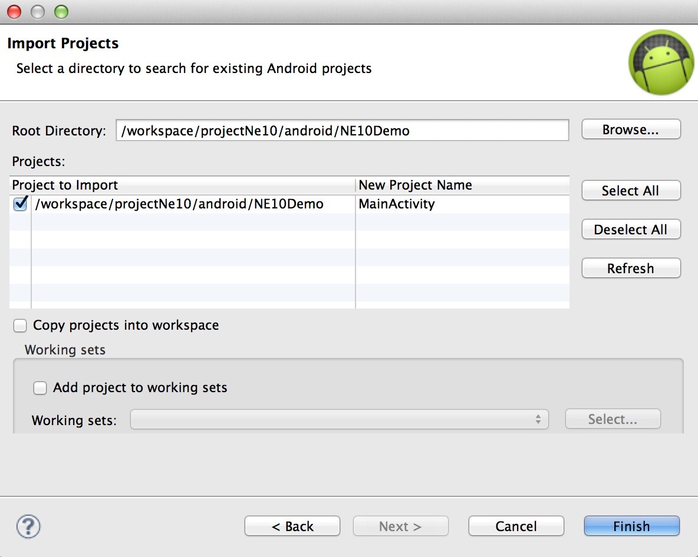This screenshot has height=557, width=698.
Task: Click the Finish button
Action: click(631, 526)
